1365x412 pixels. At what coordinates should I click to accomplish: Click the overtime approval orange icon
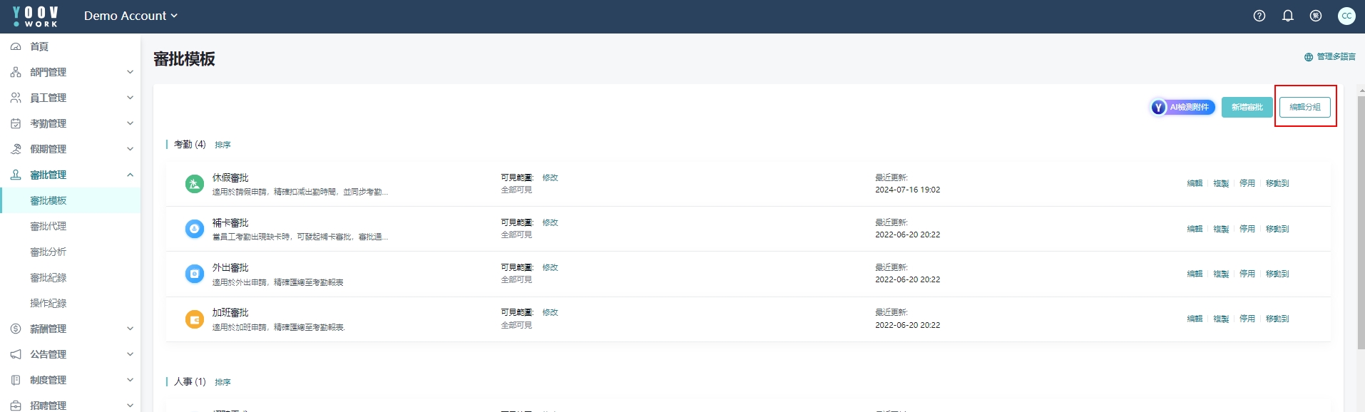[x=195, y=319]
